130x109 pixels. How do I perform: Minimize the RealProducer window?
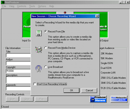point(120,2)
